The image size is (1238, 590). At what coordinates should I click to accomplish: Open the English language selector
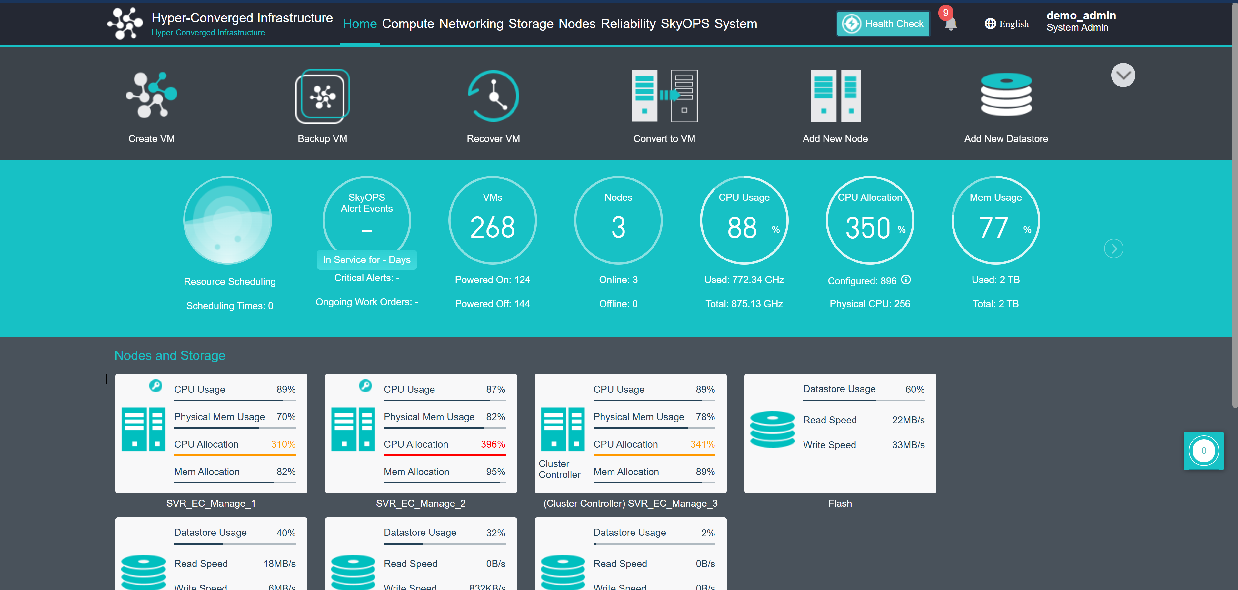(x=1007, y=24)
